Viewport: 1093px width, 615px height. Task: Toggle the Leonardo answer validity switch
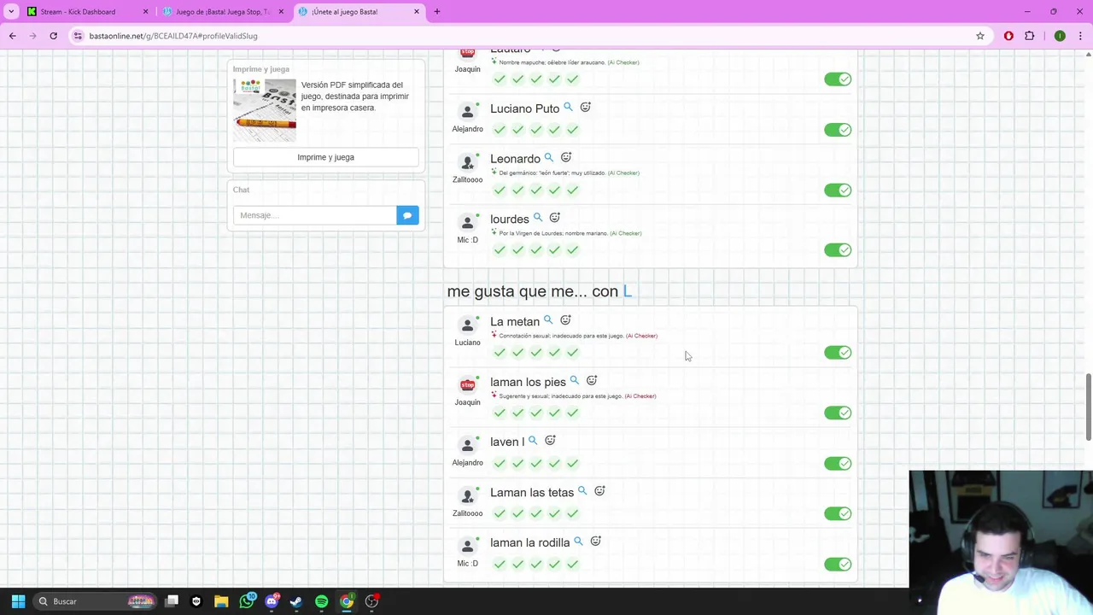[838, 190]
